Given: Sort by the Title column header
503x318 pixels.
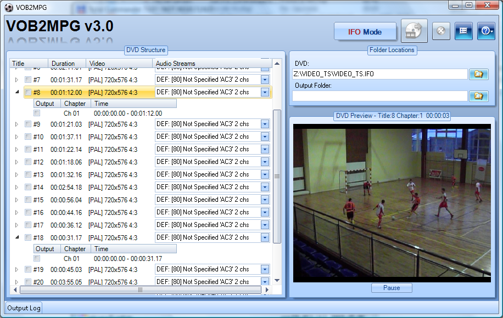Looking at the screenshot, I should (x=29, y=64).
